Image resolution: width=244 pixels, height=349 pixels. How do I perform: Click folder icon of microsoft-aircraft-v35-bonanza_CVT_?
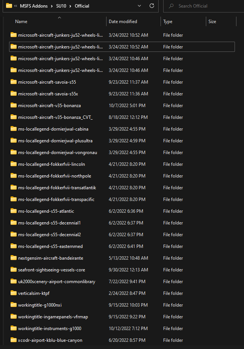pos(14,117)
